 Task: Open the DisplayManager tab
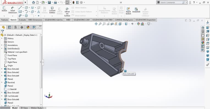pos(28,27)
